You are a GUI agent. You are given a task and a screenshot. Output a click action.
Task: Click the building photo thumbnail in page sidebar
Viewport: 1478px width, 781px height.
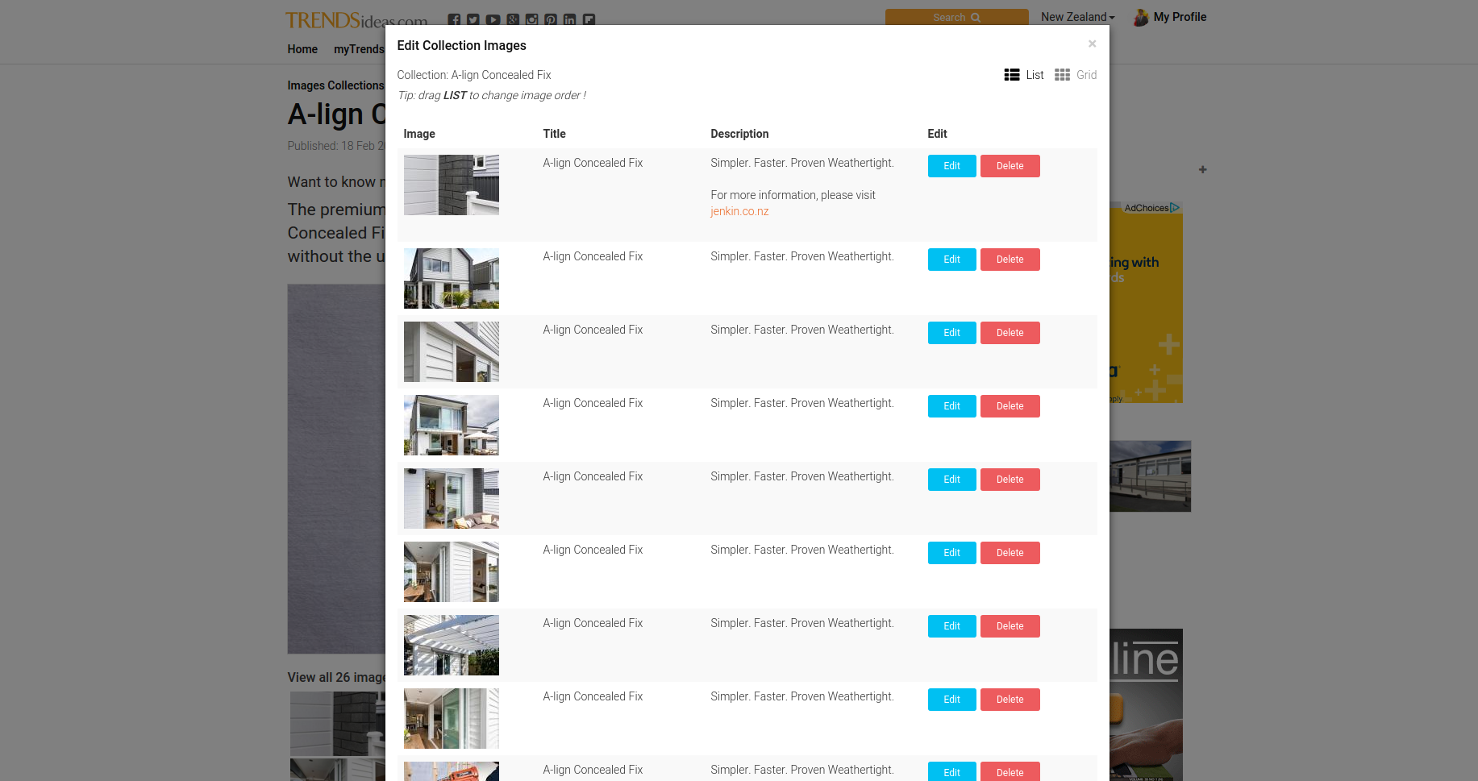coord(1151,476)
